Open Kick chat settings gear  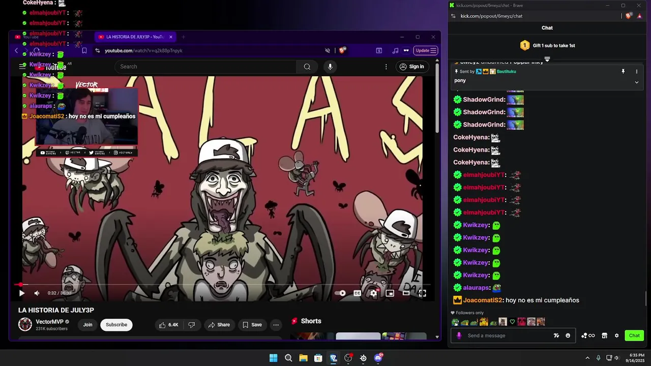(x=617, y=335)
